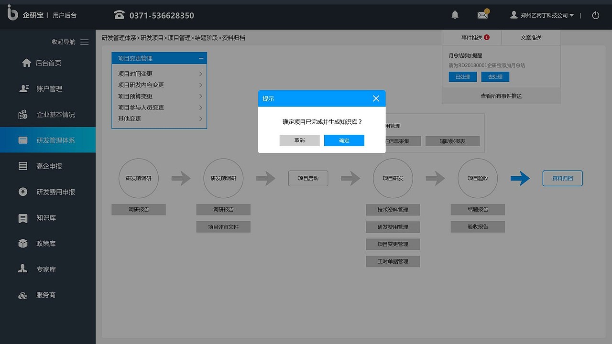Click the 辅助账报表 button

coord(452,141)
